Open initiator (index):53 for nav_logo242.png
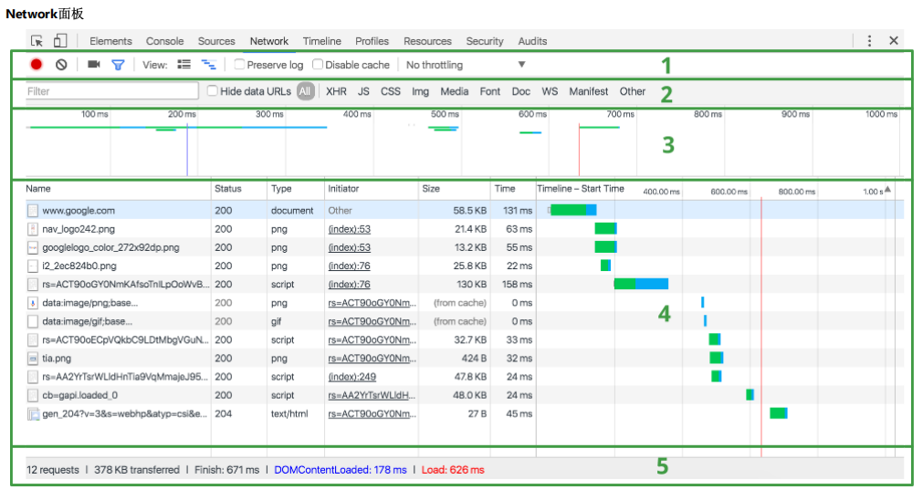The width and height of the screenshot is (923, 490). (349, 229)
